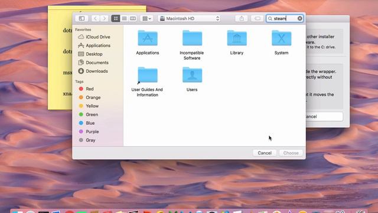The width and height of the screenshot is (378, 213).
Task: Select User Guides And Information folder
Action: 148,75
